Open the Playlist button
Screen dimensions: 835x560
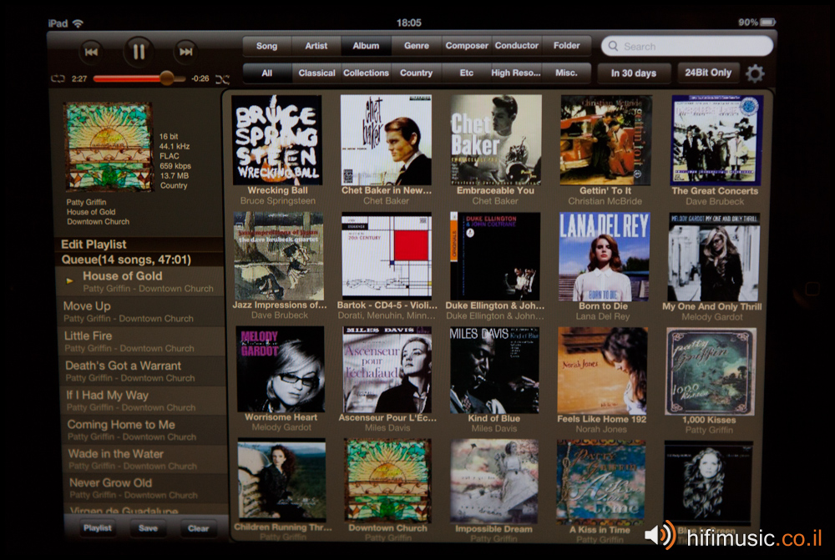tap(98, 528)
